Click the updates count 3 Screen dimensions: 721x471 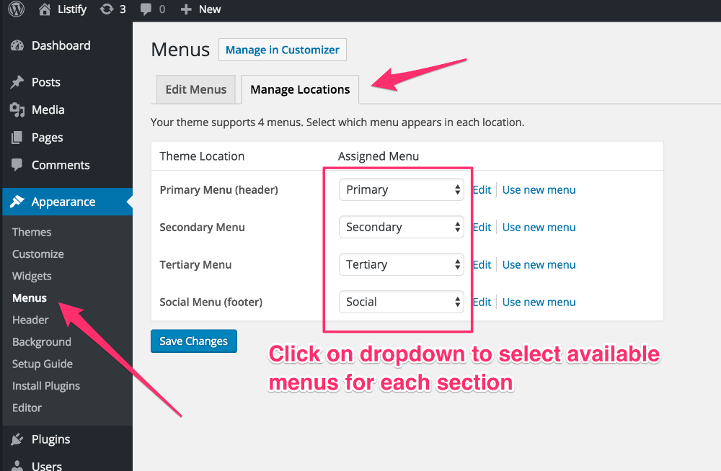click(123, 9)
